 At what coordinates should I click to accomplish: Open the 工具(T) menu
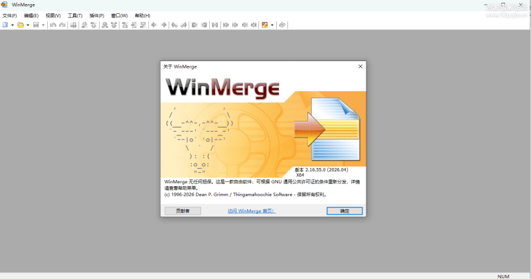75,15
